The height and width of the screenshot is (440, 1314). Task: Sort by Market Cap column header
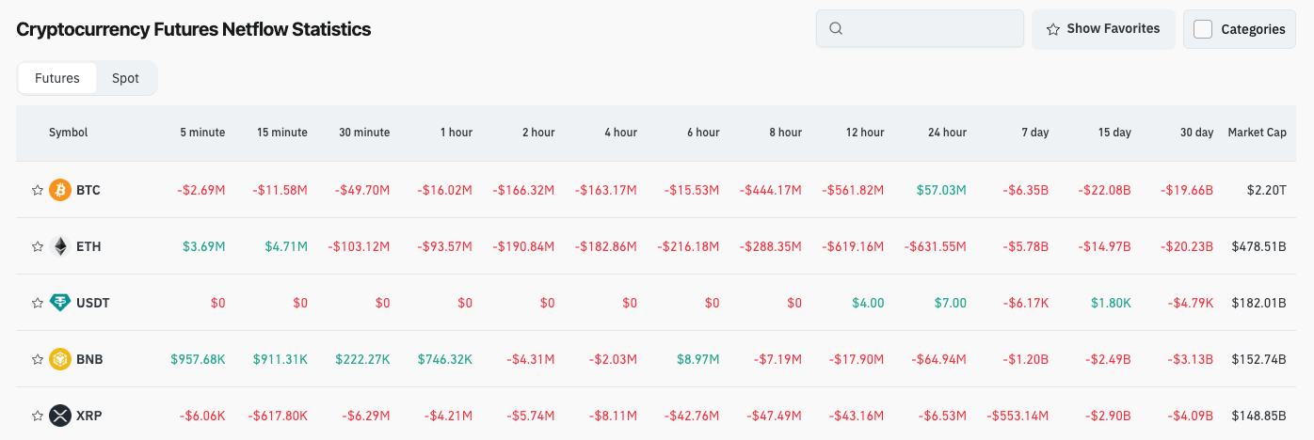point(1257,133)
